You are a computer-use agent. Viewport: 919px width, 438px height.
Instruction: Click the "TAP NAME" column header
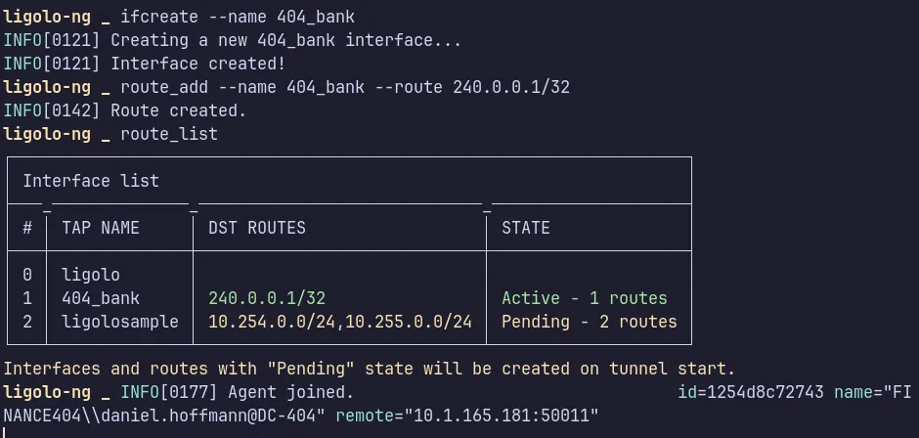coord(101,228)
